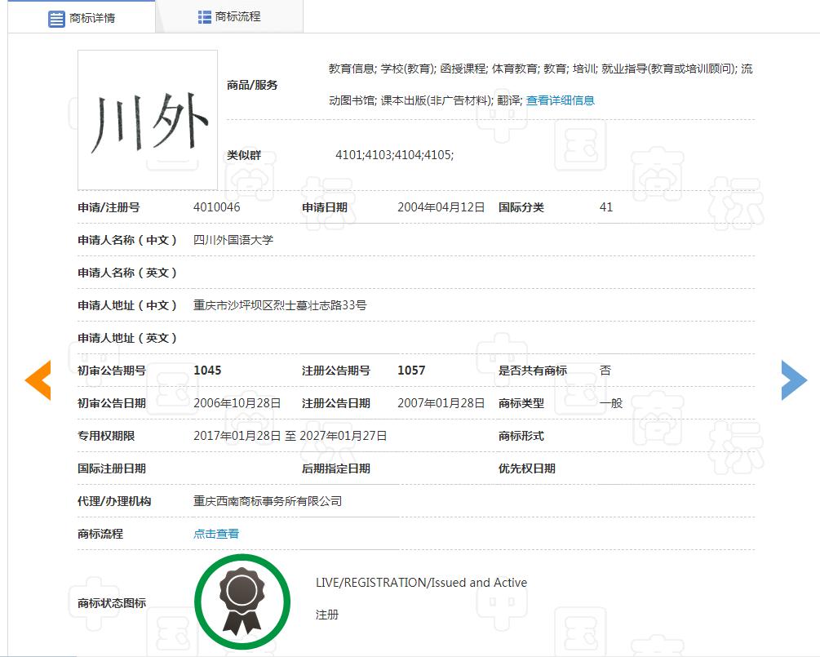Click the 优先权日期 label
Image resolution: width=820 pixels, height=657 pixels.
click(x=526, y=468)
